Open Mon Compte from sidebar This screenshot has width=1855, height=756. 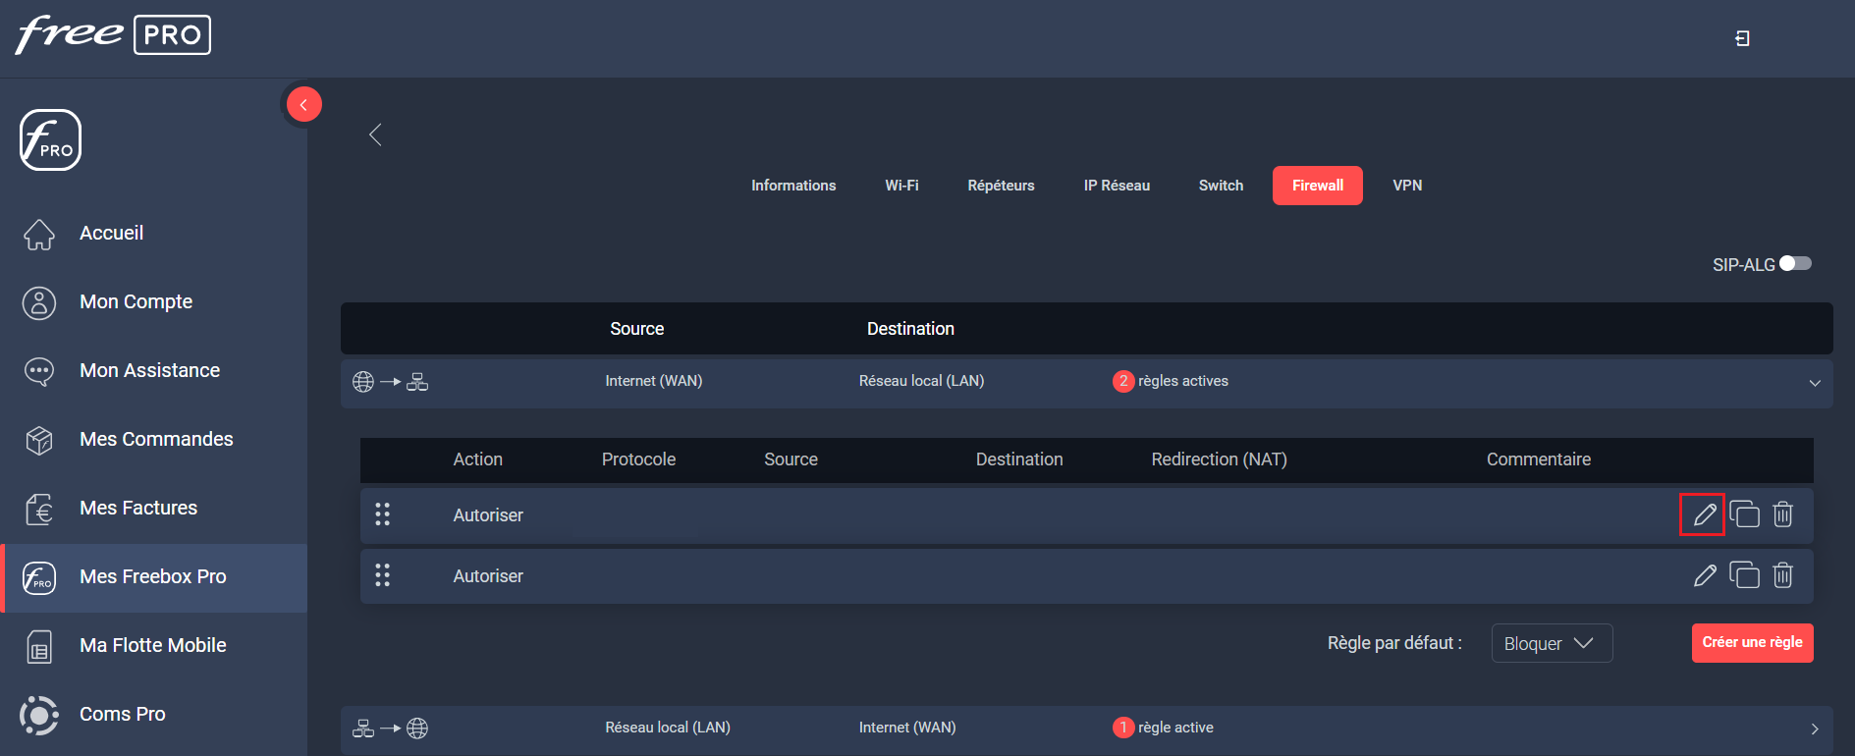click(136, 302)
